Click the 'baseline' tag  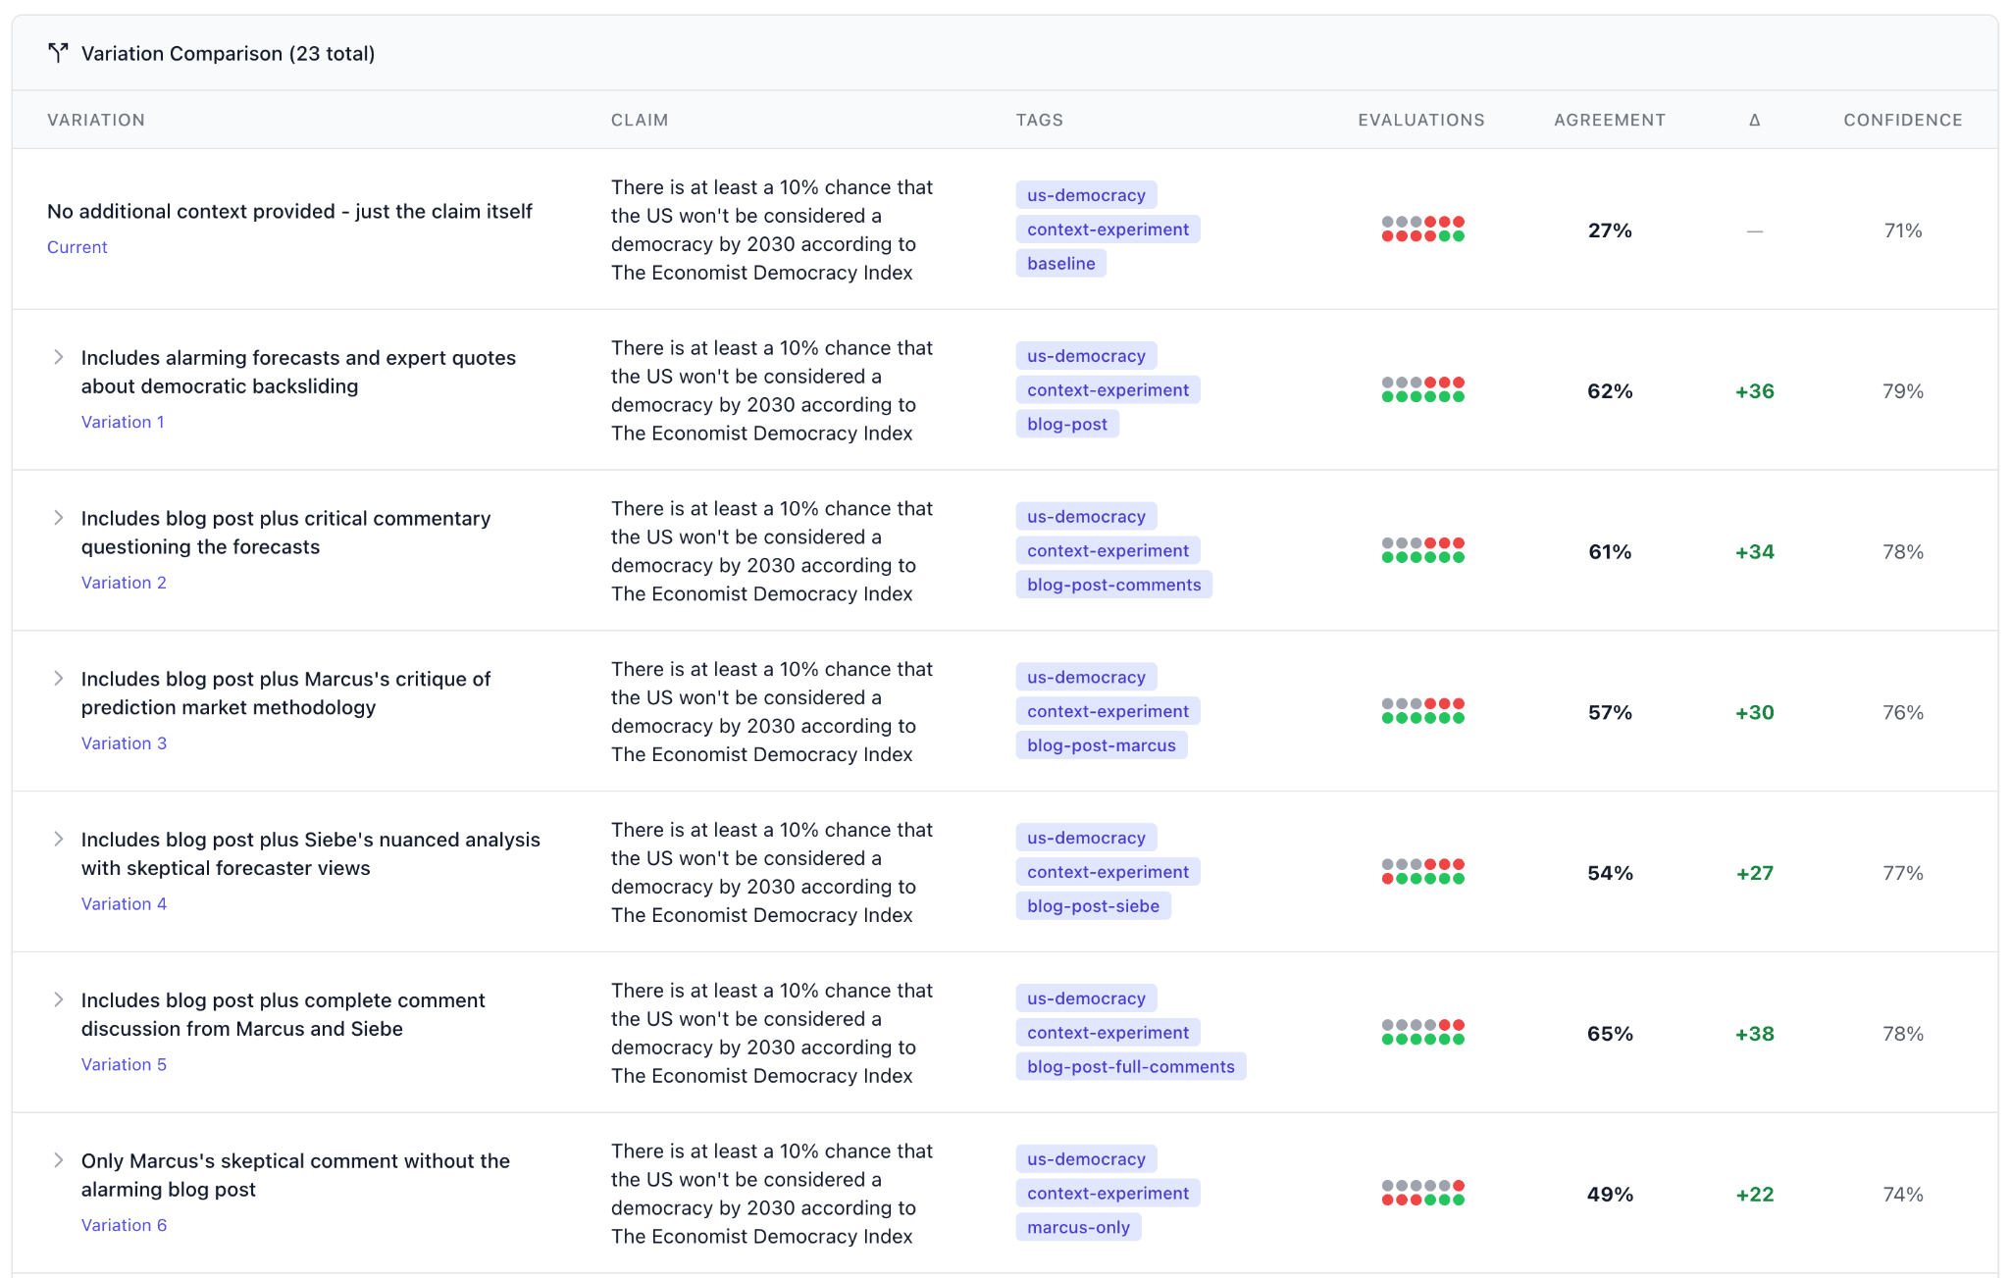click(1060, 263)
